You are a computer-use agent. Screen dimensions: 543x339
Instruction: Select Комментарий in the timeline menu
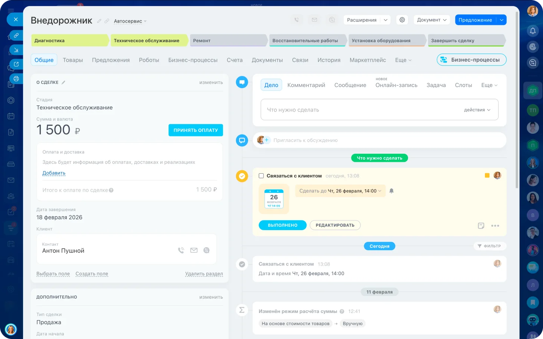(x=306, y=85)
